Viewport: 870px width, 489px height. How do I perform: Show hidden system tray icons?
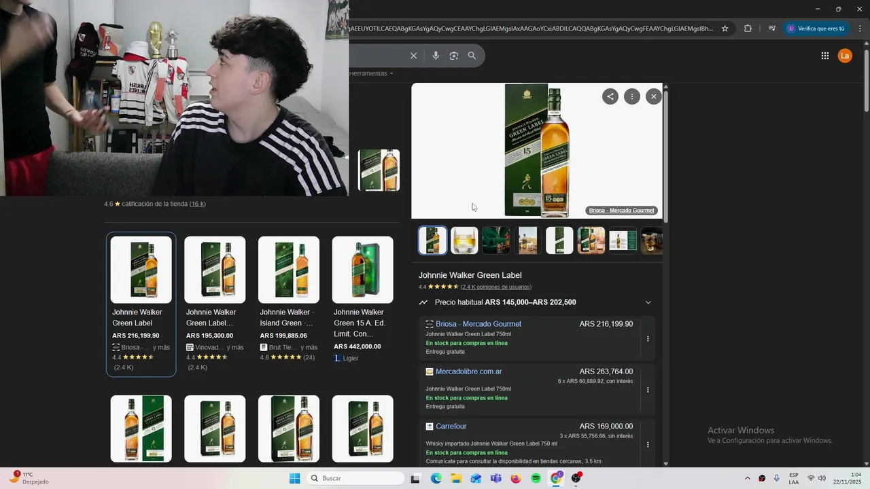click(748, 478)
